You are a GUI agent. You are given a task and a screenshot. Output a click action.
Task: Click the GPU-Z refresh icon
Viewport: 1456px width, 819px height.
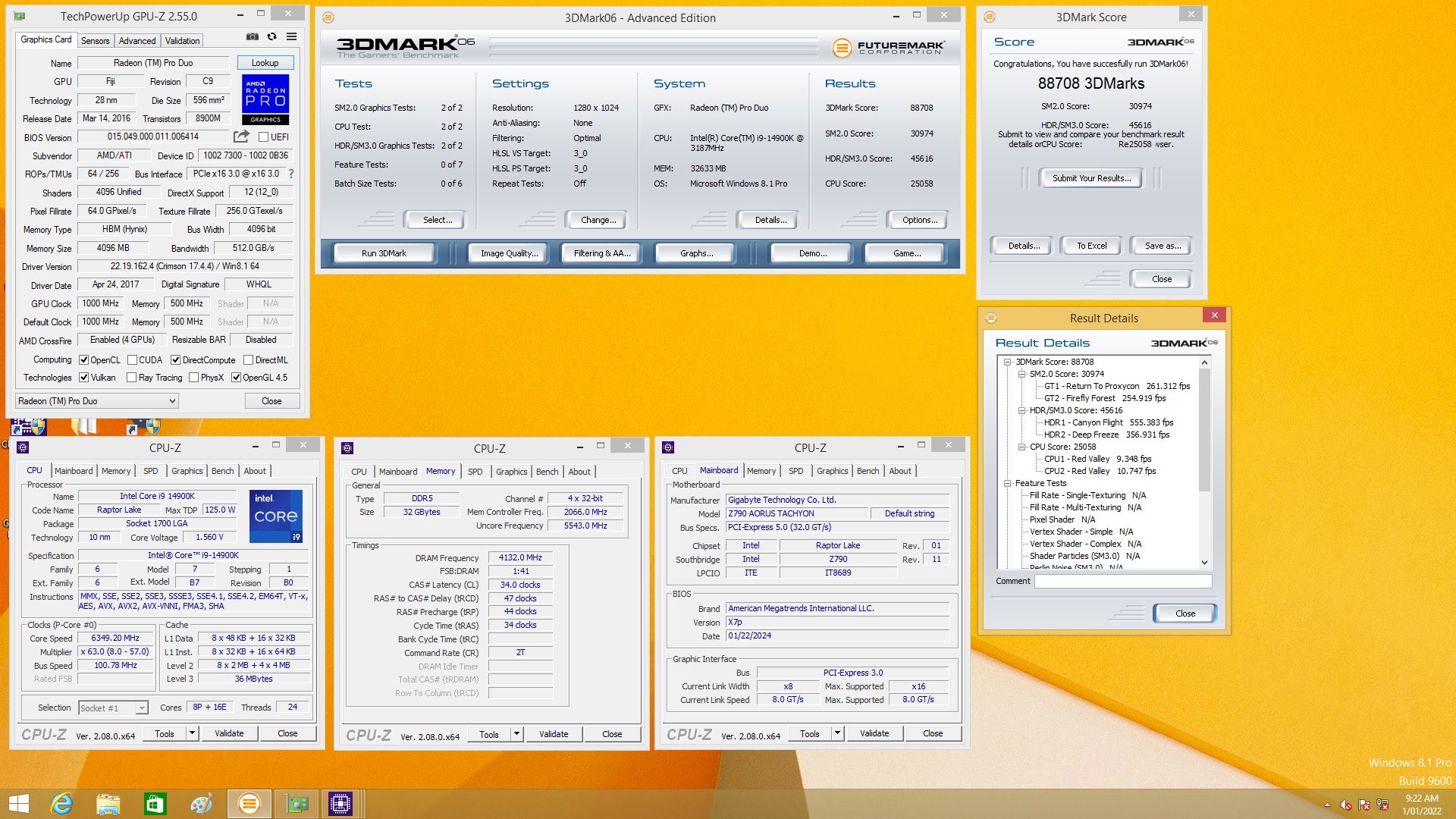tap(271, 36)
